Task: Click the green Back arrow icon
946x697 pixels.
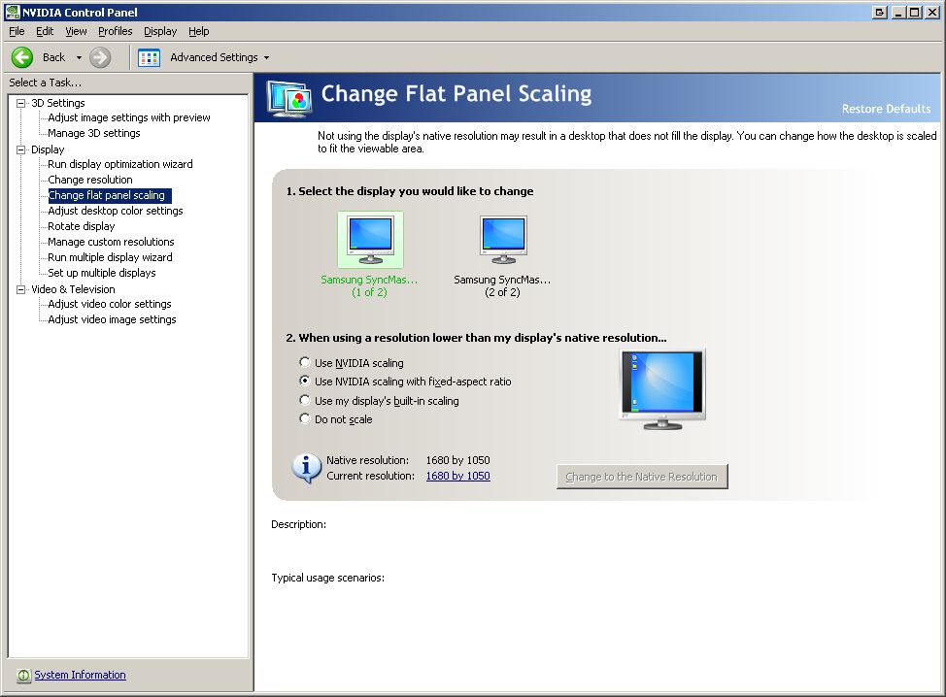Action: (22, 57)
